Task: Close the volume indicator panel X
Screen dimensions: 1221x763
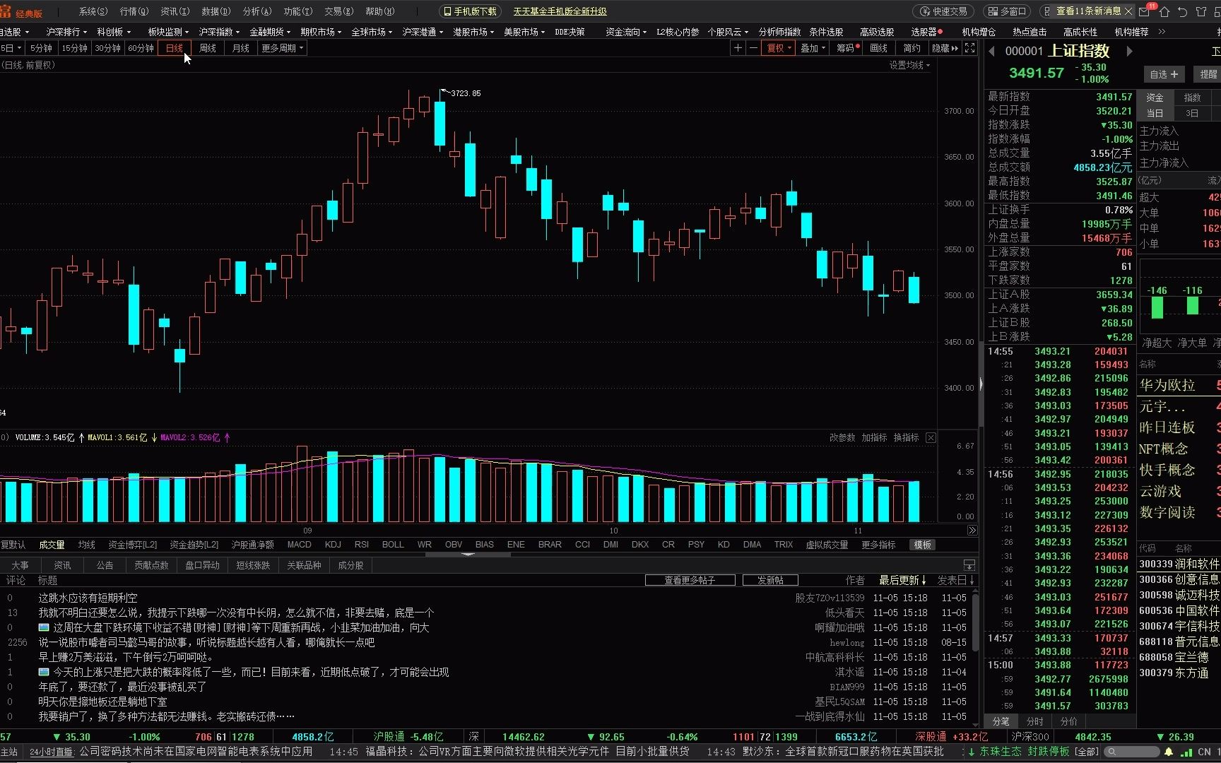Action: [931, 438]
